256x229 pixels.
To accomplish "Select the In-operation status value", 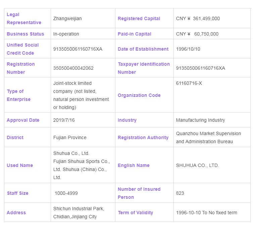I will (x=66, y=34).
